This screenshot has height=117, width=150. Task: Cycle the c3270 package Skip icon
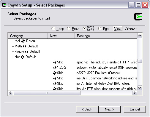[x=55, y=73]
